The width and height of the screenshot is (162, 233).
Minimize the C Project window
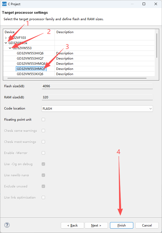click(132, 4)
